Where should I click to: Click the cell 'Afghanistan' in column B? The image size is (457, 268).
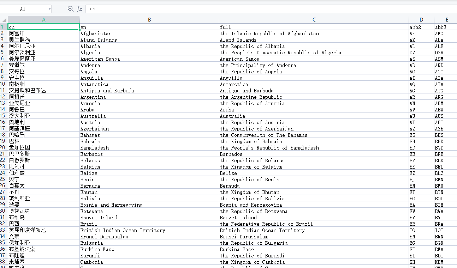[149, 33]
